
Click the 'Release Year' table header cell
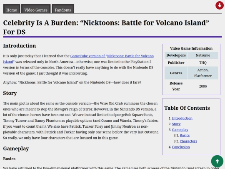pos(176,86)
